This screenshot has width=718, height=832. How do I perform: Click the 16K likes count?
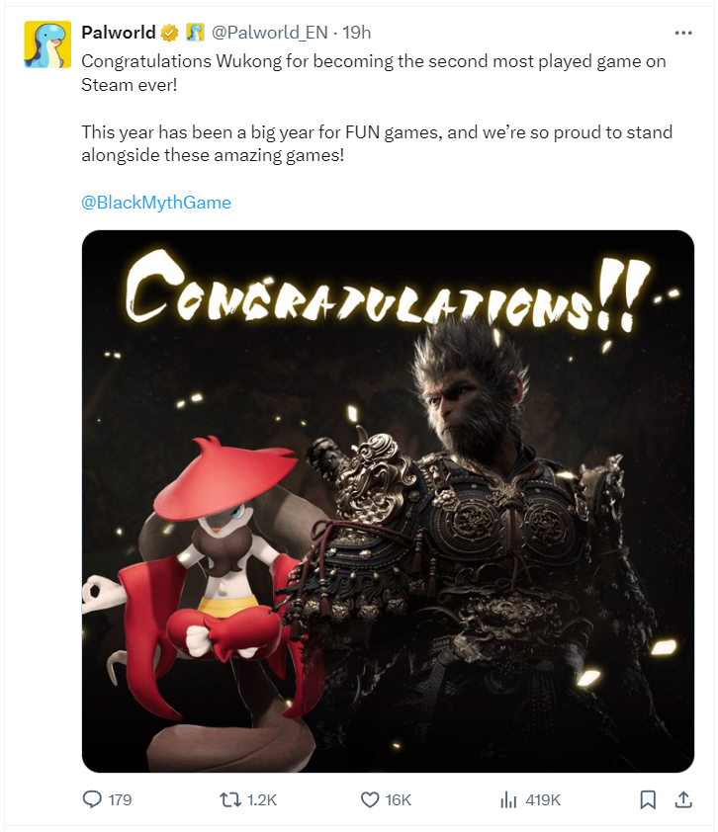click(x=399, y=799)
